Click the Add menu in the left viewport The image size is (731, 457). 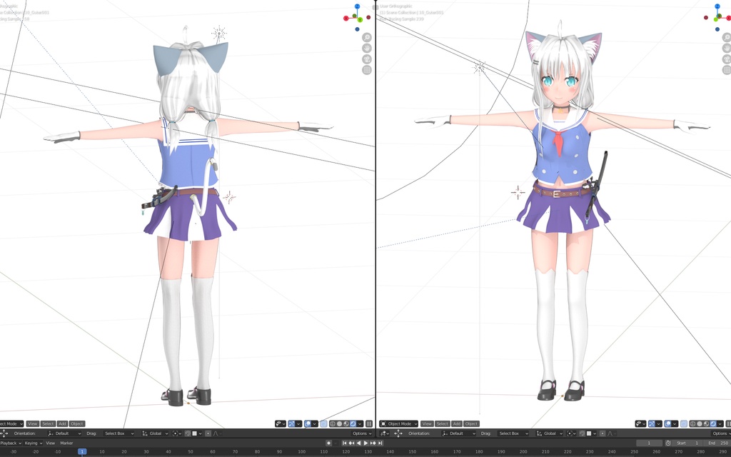click(63, 423)
